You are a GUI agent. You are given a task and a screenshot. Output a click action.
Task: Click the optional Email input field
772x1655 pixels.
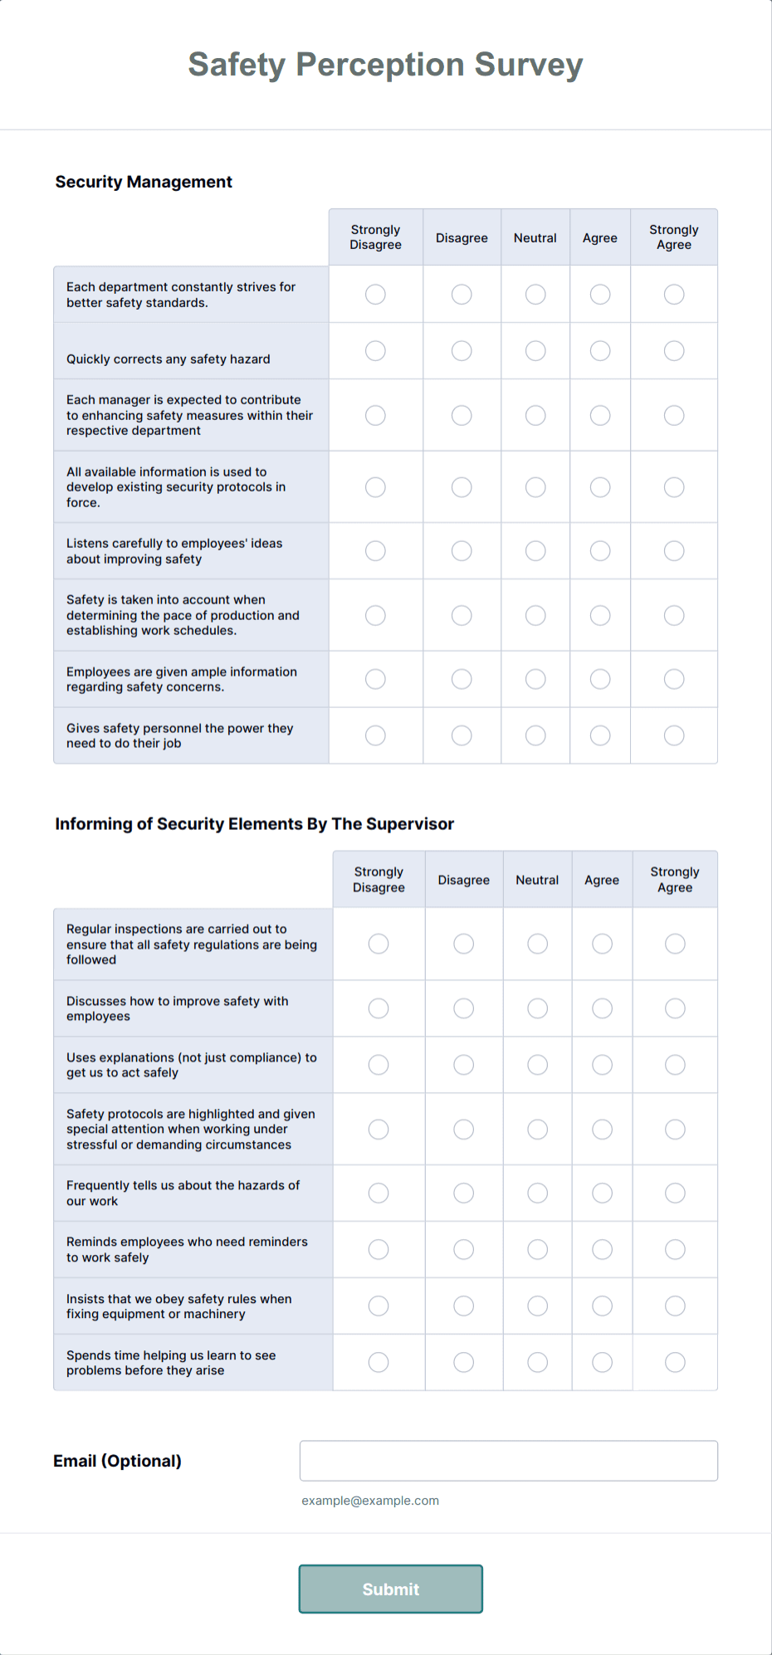[509, 1460]
